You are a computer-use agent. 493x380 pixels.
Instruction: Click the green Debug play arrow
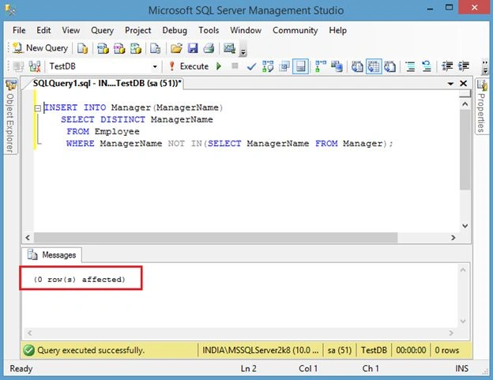219,66
